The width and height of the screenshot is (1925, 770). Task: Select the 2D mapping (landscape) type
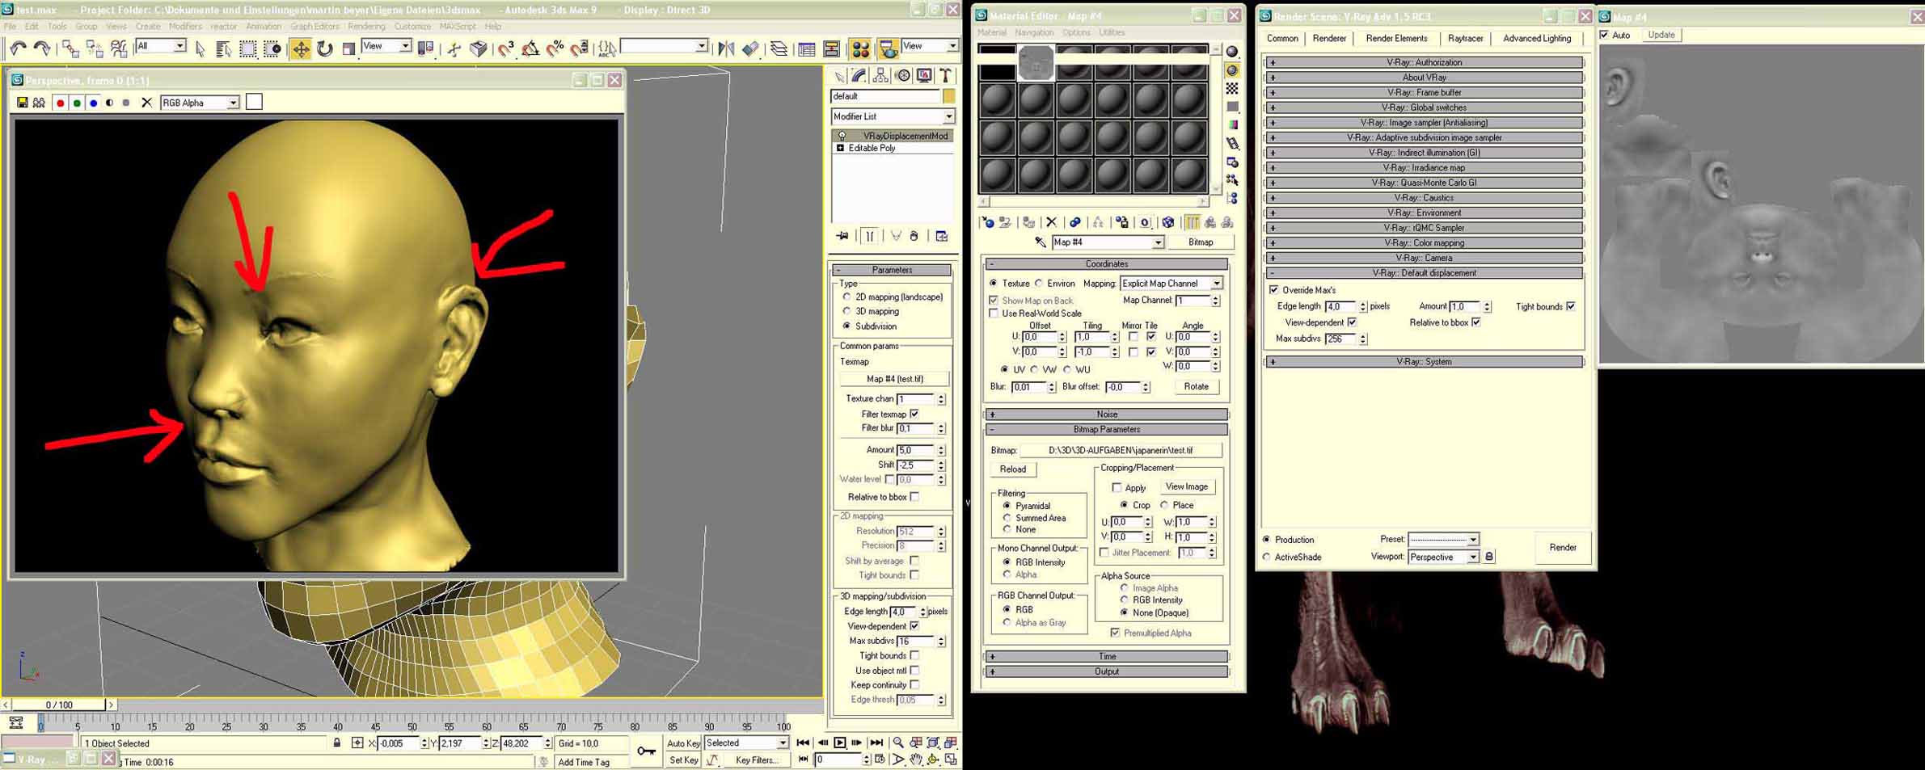[846, 297]
